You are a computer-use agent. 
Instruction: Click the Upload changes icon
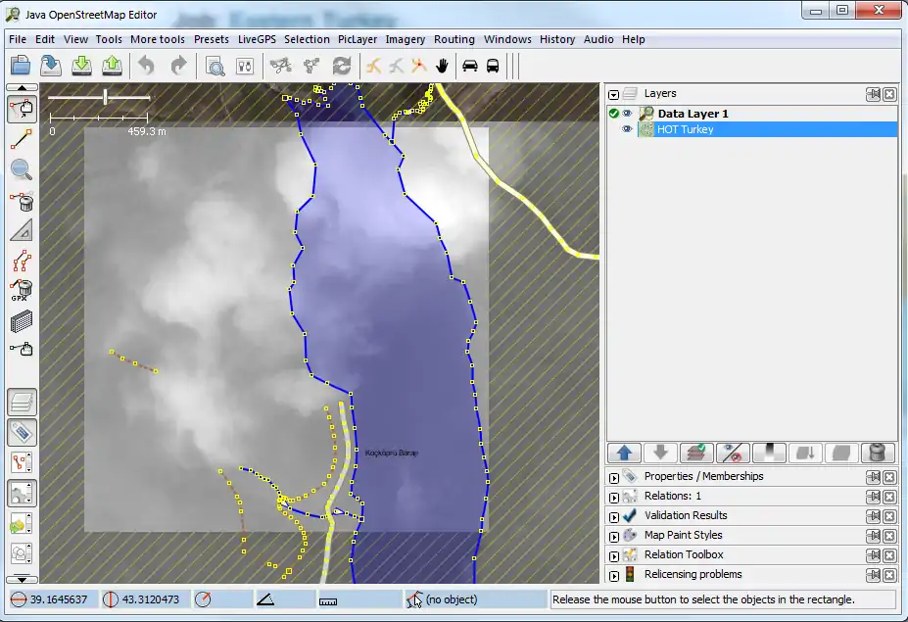click(x=113, y=66)
